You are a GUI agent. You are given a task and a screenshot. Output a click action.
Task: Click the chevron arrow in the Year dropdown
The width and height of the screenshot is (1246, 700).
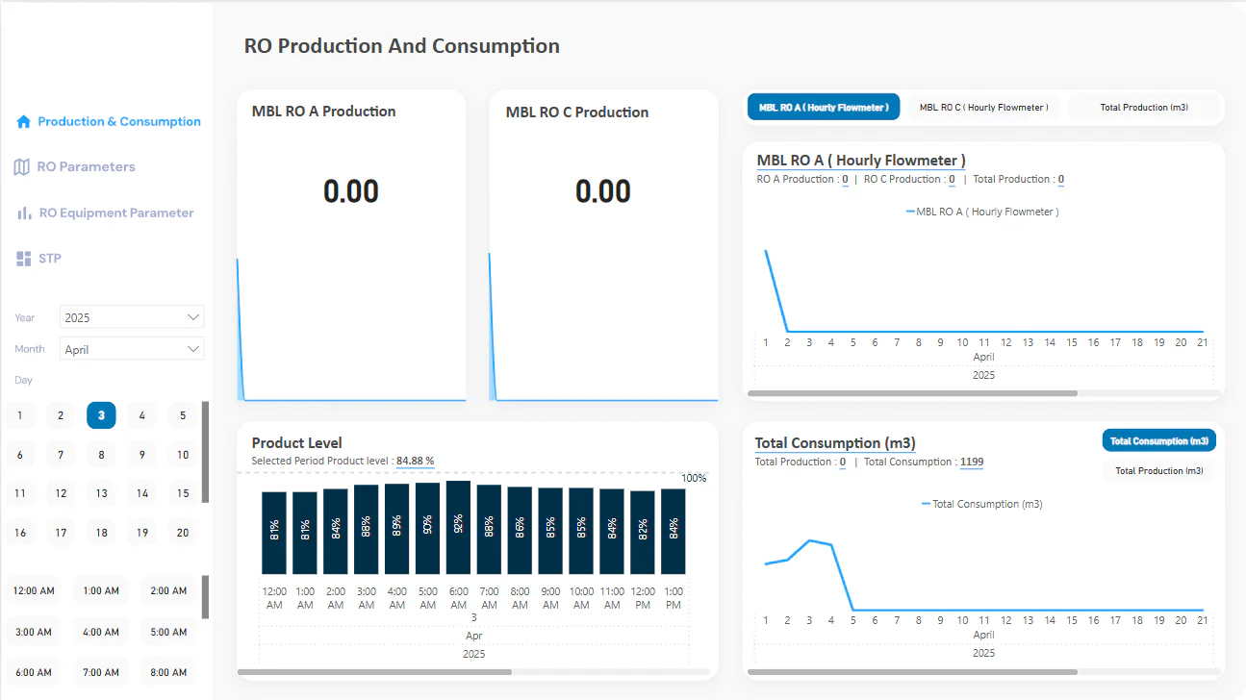tap(193, 317)
